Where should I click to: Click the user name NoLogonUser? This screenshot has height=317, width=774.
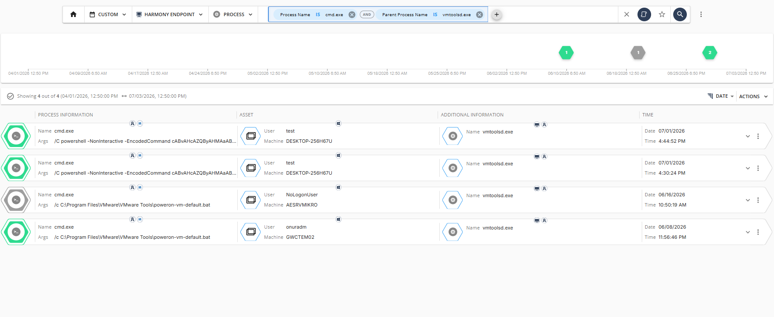302,195
